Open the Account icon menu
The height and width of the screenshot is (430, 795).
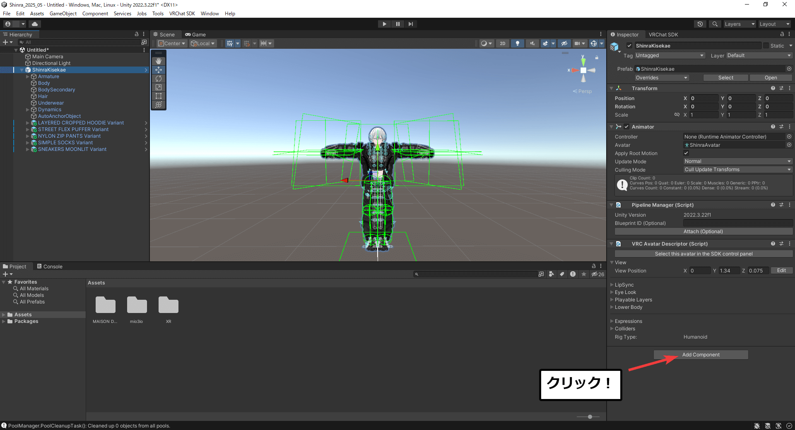14,24
